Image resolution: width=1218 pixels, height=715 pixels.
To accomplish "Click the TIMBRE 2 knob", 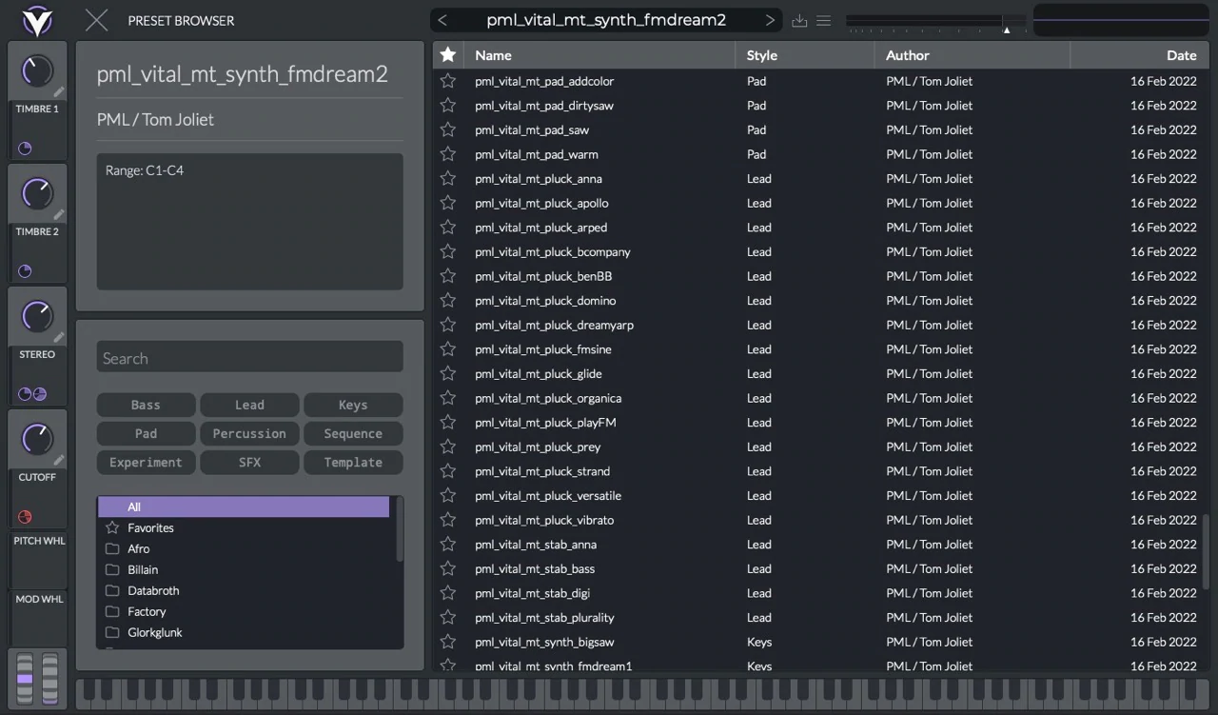I will point(37,193).
